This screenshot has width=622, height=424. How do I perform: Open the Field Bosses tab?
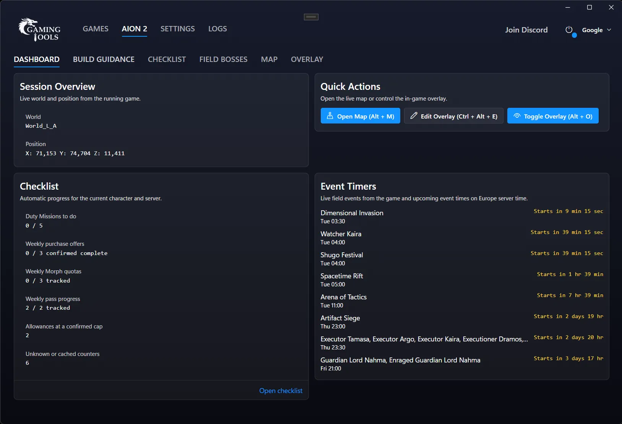[x=223, y=59]
